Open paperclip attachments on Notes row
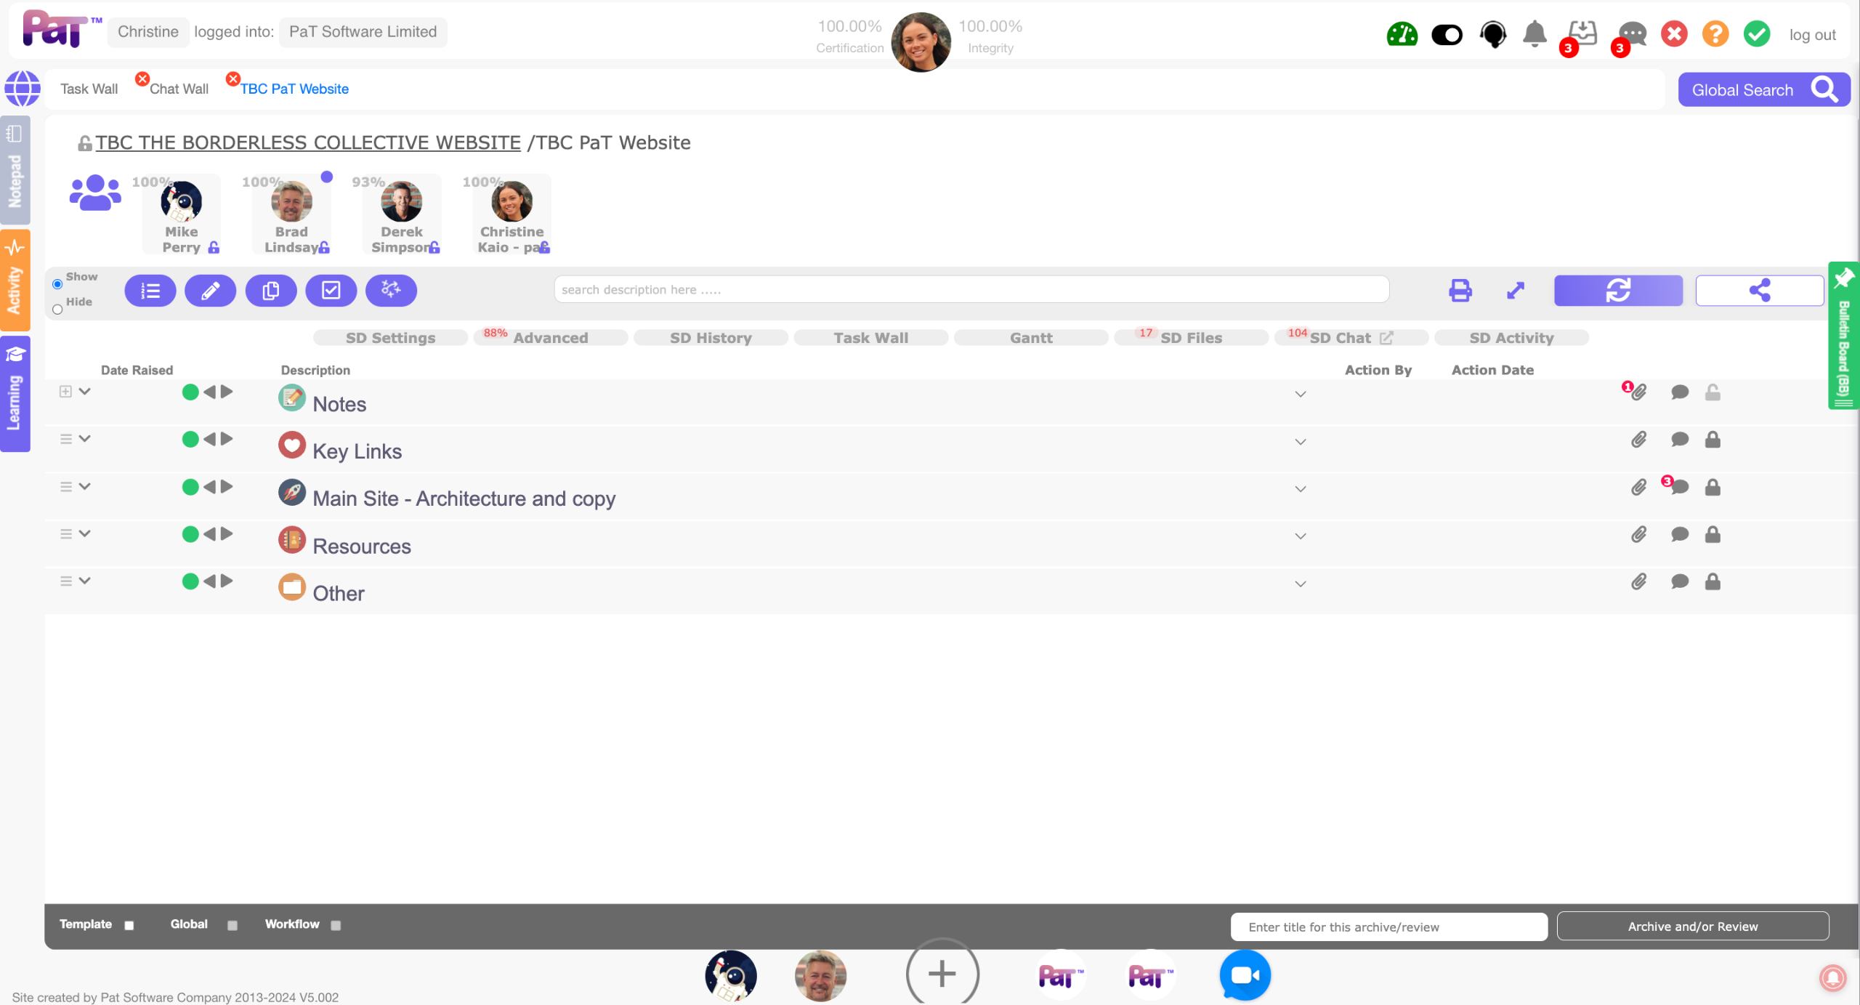Screen dimensions: 1860x1005 pos(1638,392)
